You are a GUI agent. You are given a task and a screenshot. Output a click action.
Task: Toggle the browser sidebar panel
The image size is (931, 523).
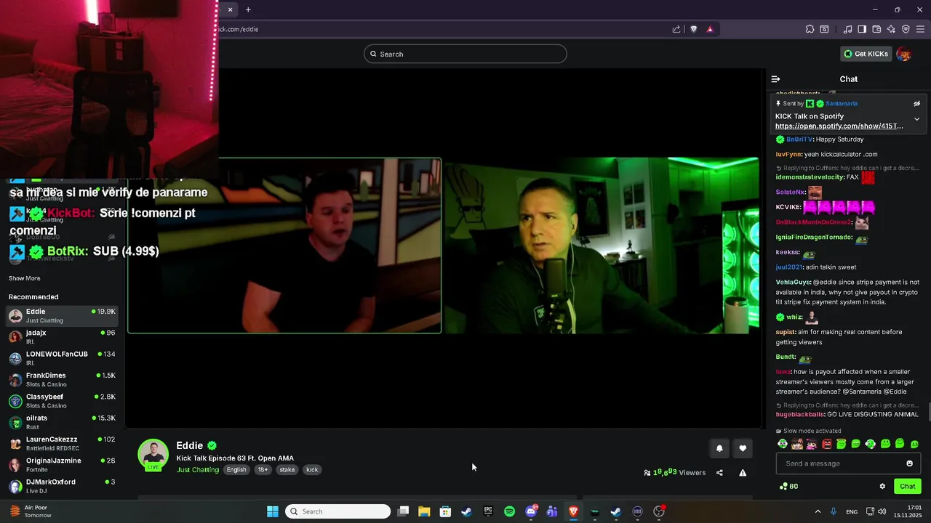(x=862, y=29)
